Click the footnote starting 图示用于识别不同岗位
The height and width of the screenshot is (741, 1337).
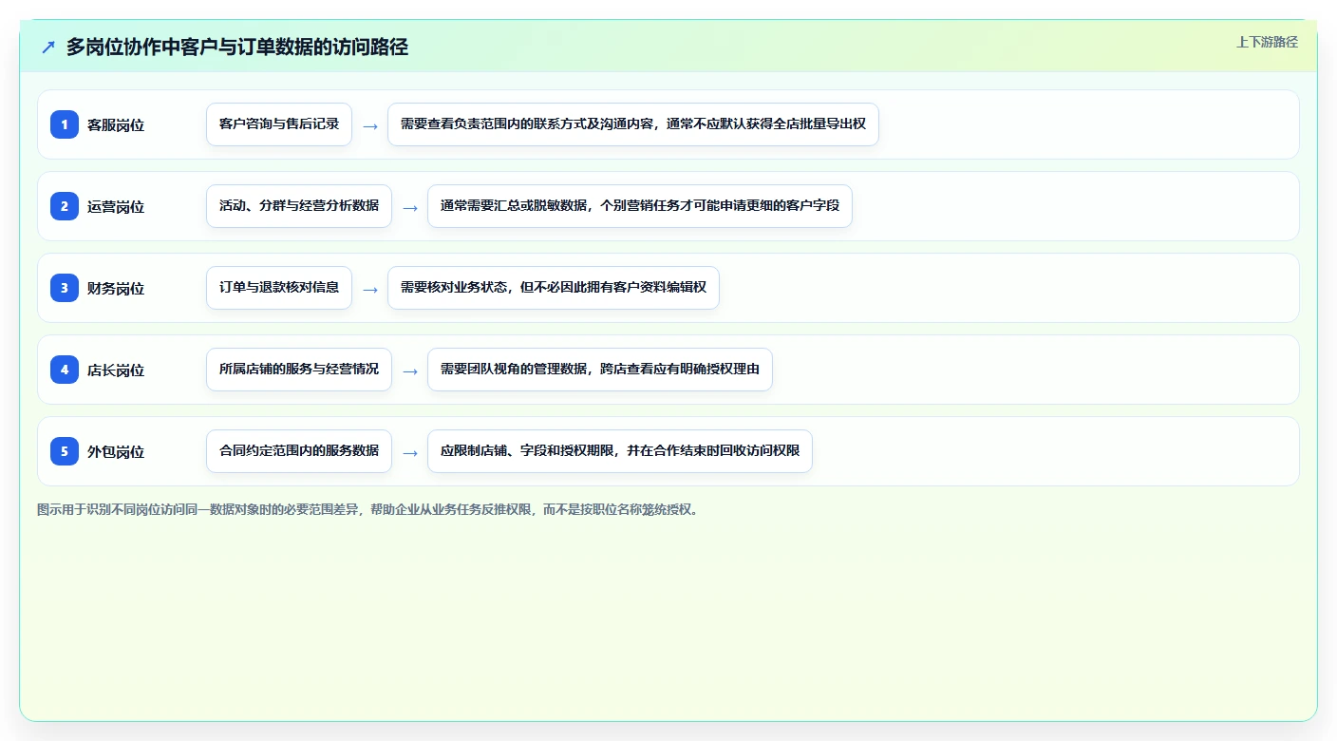point(369,509)
